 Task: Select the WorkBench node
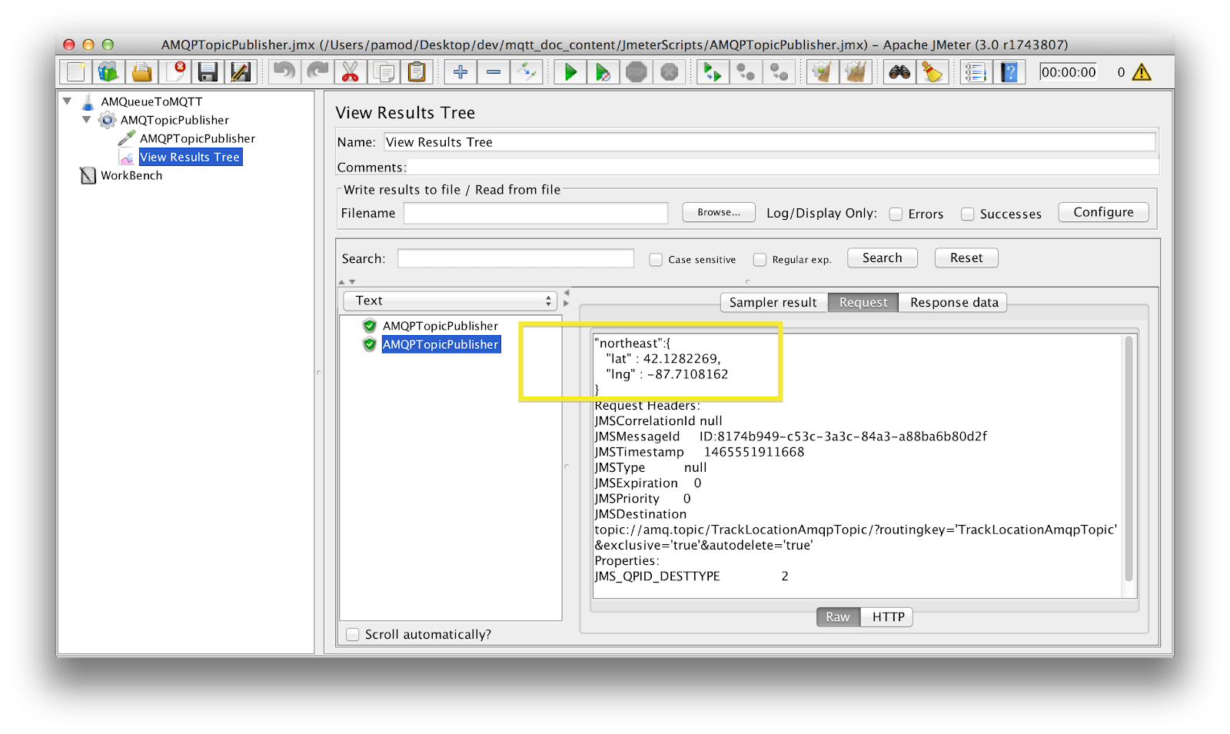click(131, 175)
